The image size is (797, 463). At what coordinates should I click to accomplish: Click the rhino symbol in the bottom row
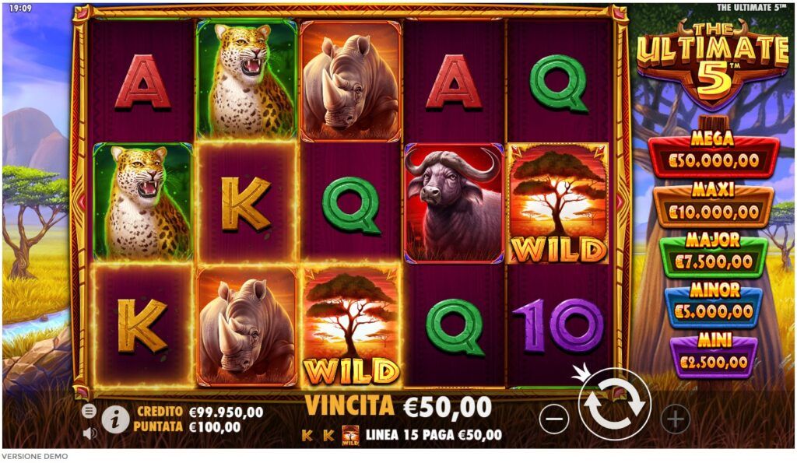tap(247, 326)
